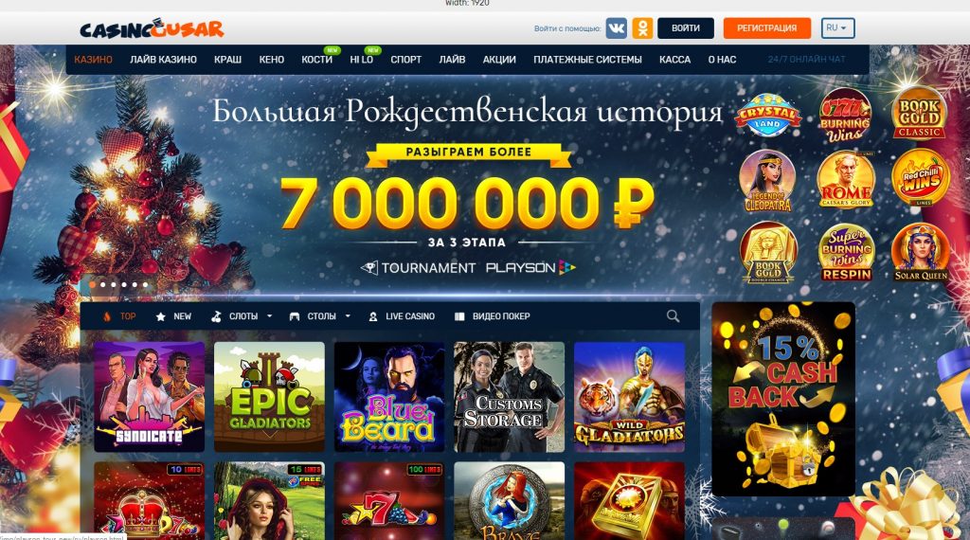Switch to the NEW games tab
970x540 pixels.
173,316
